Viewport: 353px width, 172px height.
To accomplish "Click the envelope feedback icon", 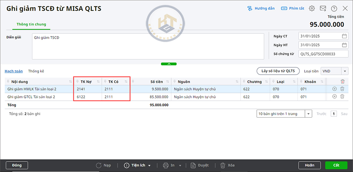I will pyautogui.click(x=323, y=8).
